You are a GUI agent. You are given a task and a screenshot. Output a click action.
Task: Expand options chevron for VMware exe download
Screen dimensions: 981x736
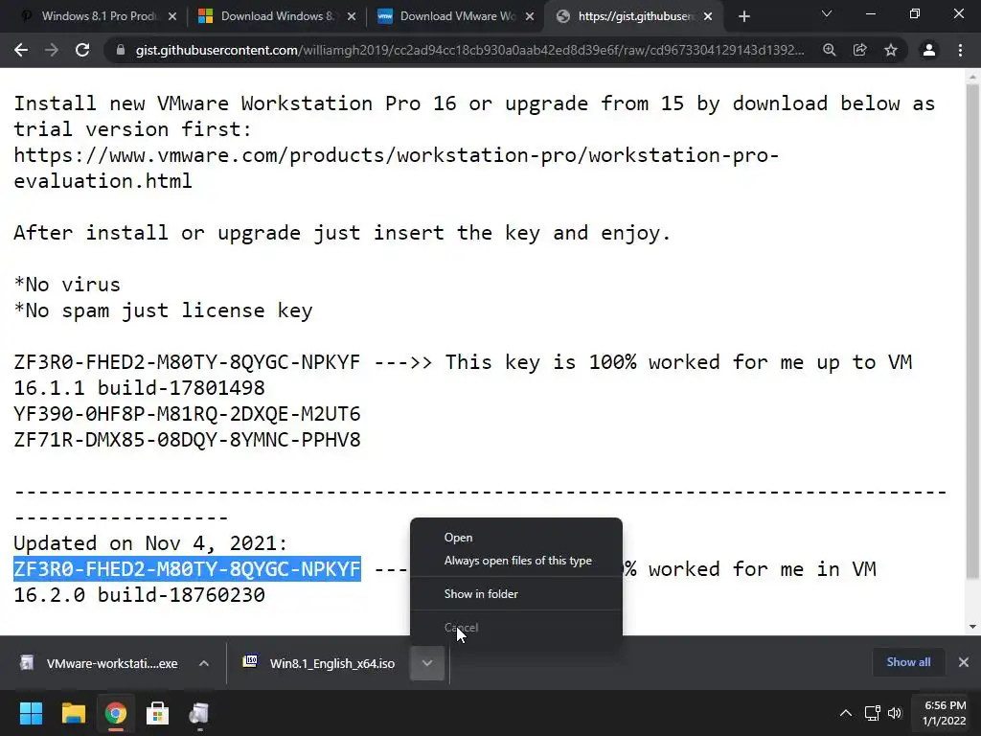pos(204,663)
